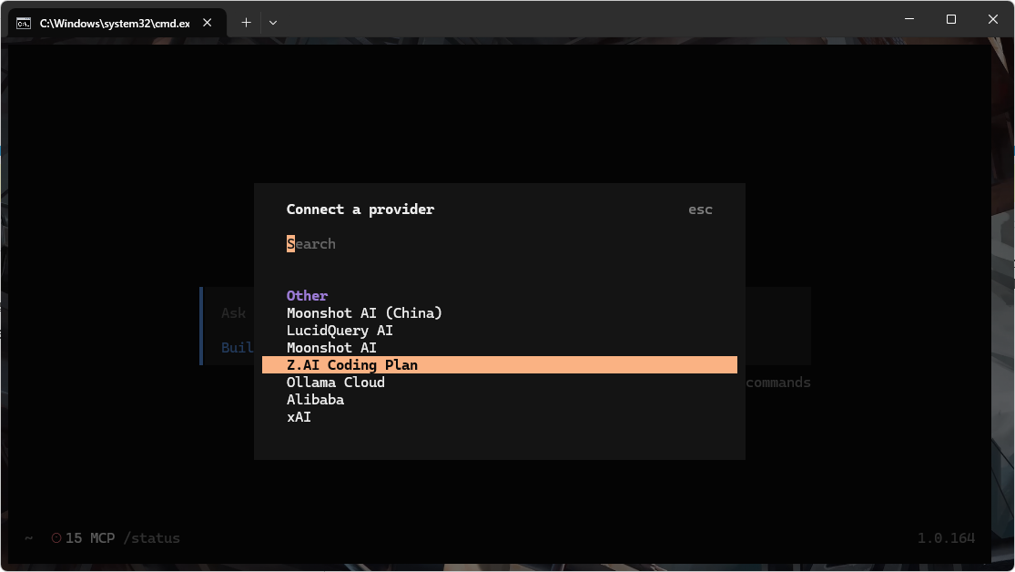1015x572 pixels.
Task: Open a new terminal tab
Action: [x=246, y=23]
